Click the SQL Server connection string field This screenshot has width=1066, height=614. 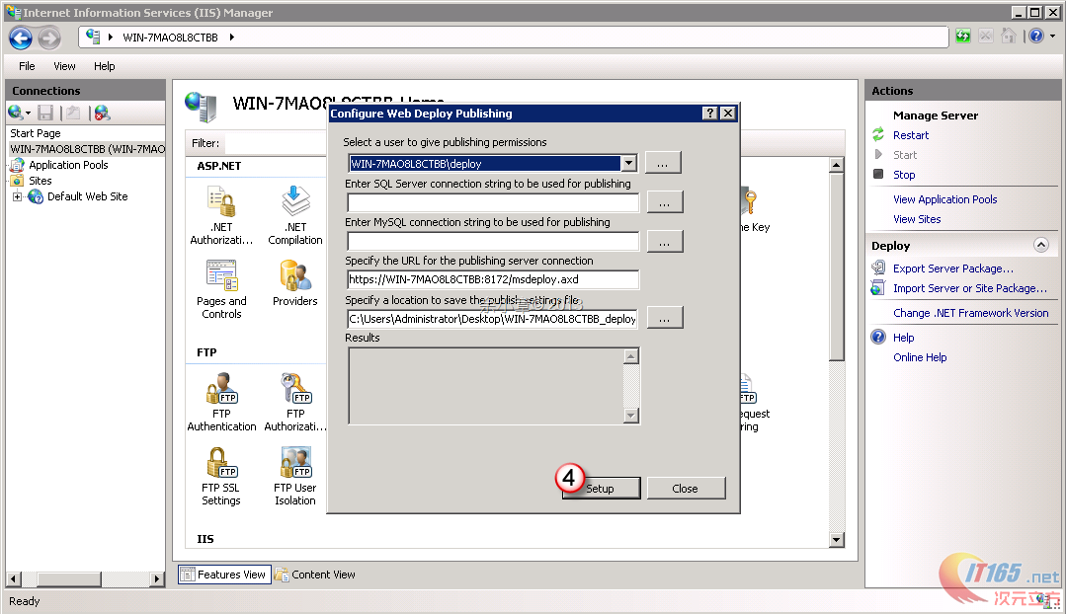493,202
